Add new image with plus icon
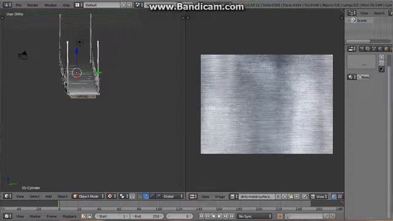The width and height of the screenshot is (393, 221). (x=284, y=196)
